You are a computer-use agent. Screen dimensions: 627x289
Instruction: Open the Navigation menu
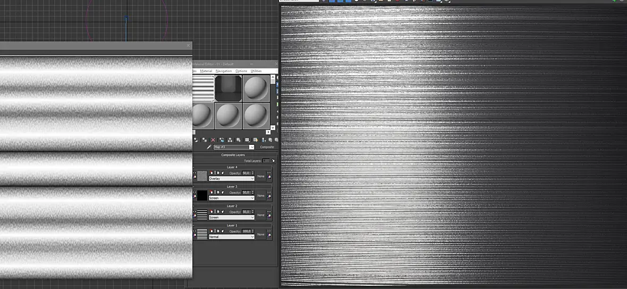(x=224, y=71)
